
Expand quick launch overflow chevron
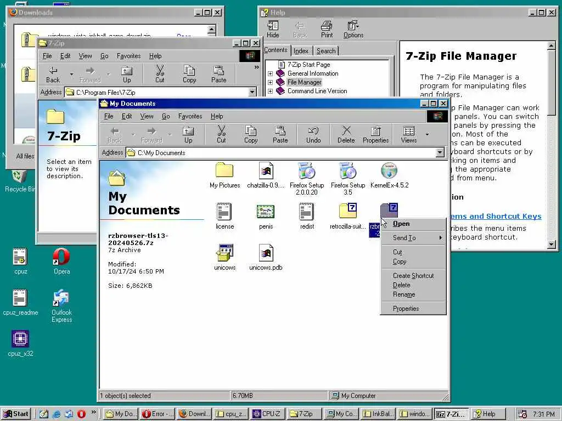pyautogui.click(x=93, y=412)
